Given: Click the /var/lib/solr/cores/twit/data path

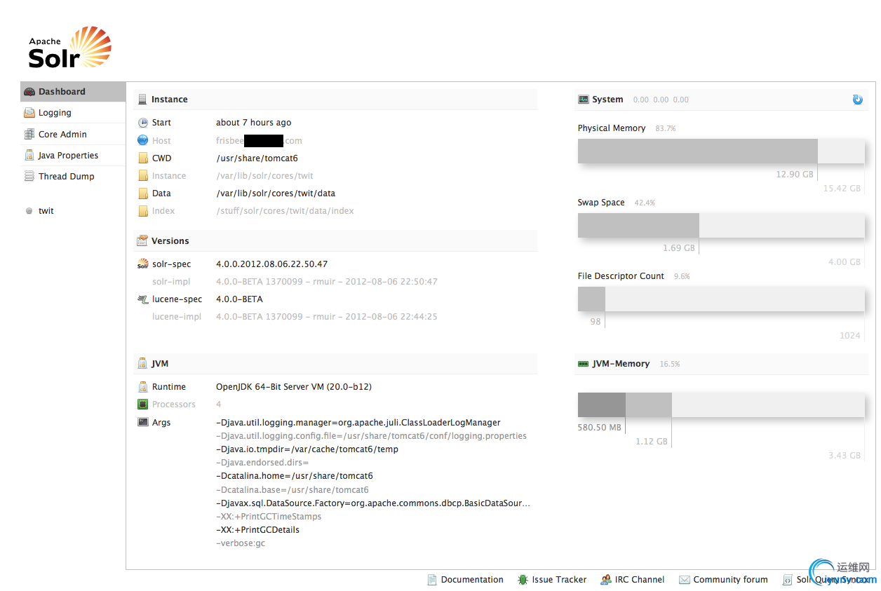Looking at the screenshot, I should pyautogui.click(x=276, y=193).
